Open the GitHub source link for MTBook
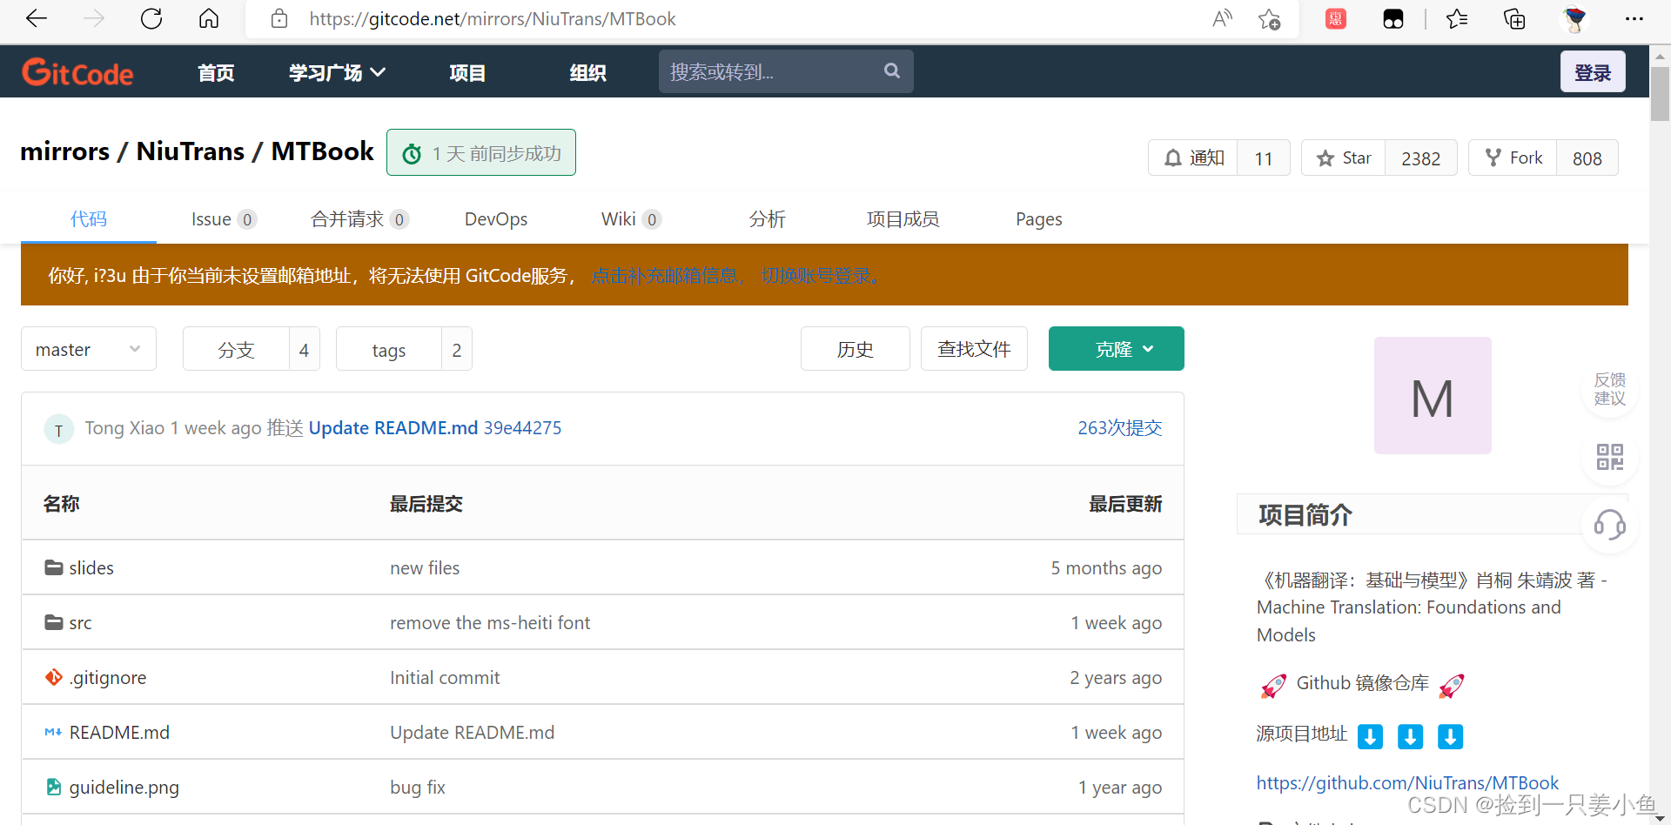 (1406, 782)
